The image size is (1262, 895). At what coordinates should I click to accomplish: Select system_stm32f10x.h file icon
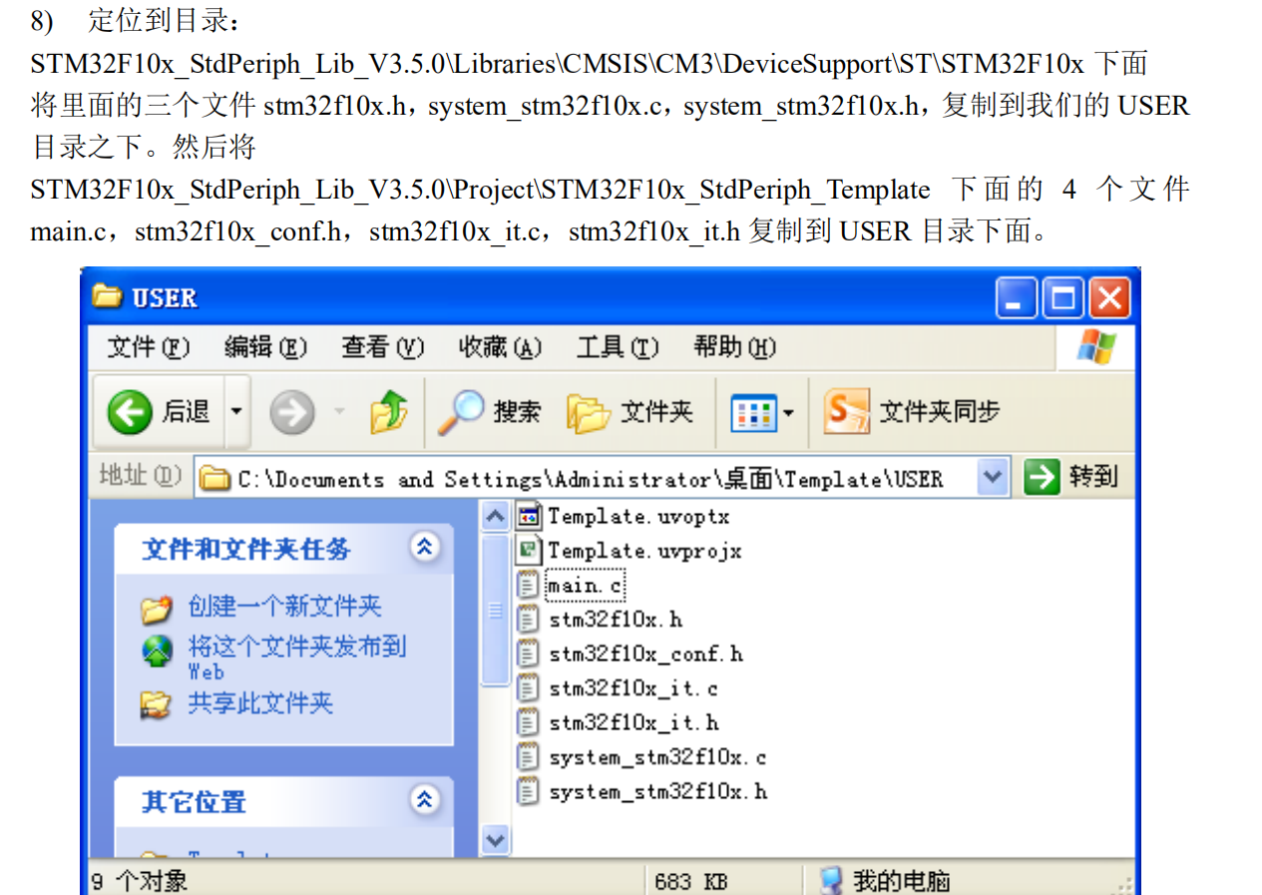click(528, 791)
